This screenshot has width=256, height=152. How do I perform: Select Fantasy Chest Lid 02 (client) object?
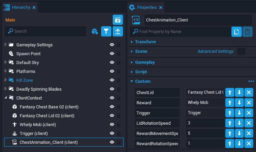coord(47,116)
